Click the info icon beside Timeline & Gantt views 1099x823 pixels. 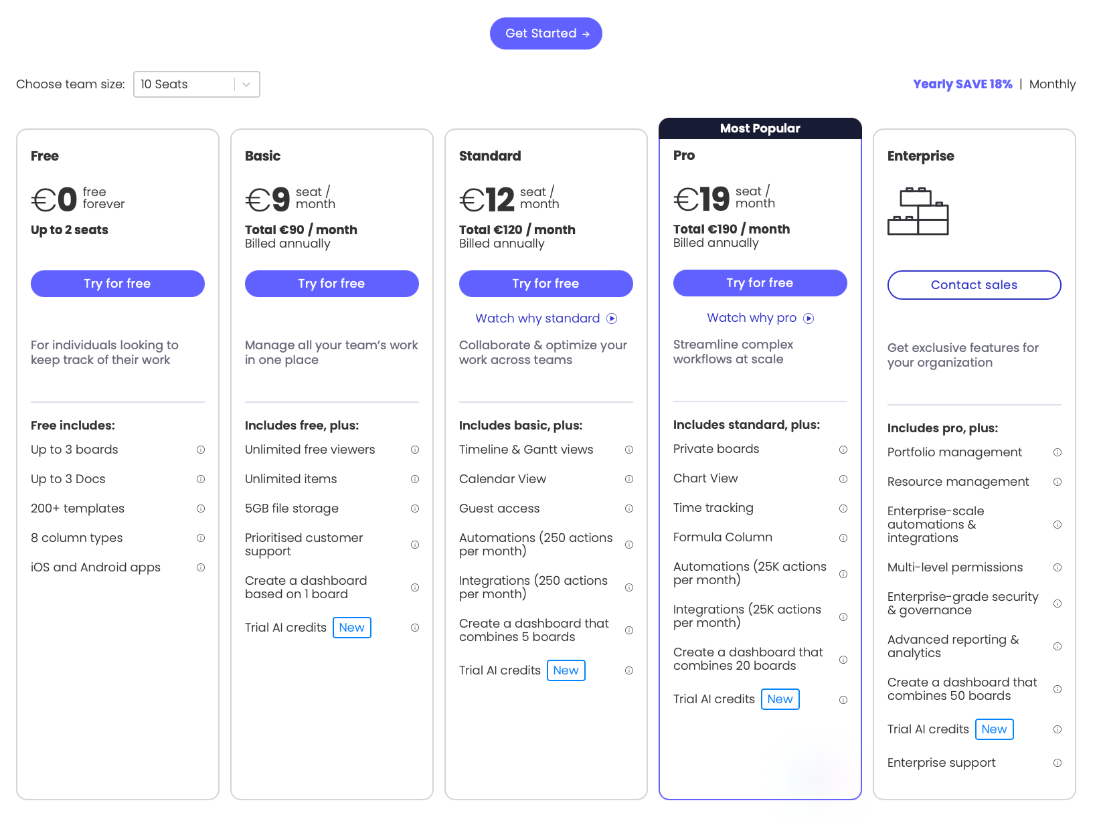coord(629,450)
